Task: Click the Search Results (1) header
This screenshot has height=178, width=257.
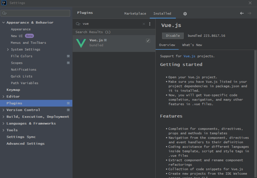Action: (93, 32)
